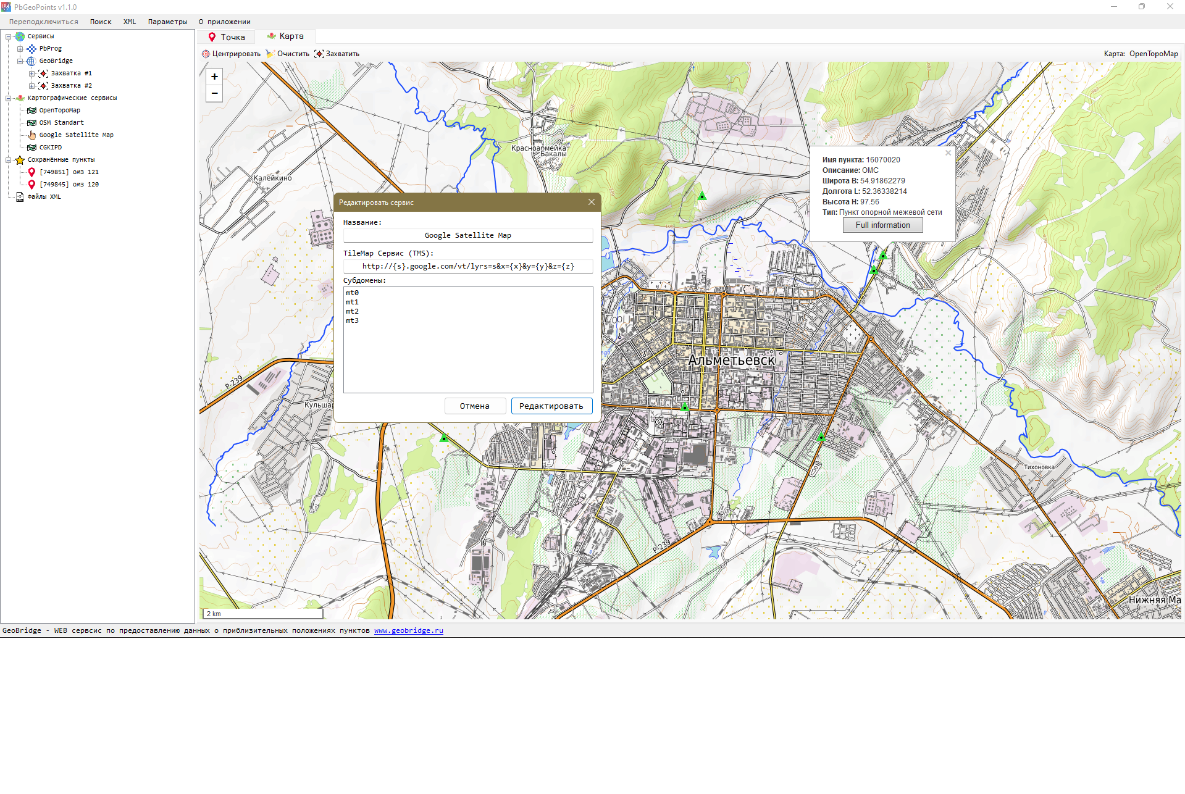Close the point info popup on map
This screenshot has width=1185, height=794.
(948, 153)
